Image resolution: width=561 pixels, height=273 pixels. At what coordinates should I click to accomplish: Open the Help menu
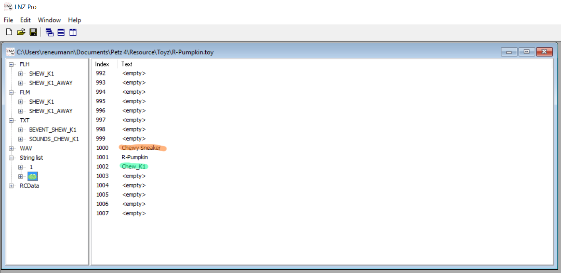[x=75, y=20]
